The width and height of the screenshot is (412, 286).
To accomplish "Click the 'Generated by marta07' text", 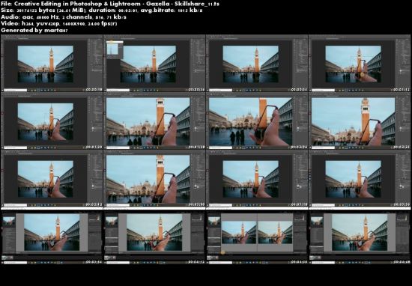I will coord(34,30).
